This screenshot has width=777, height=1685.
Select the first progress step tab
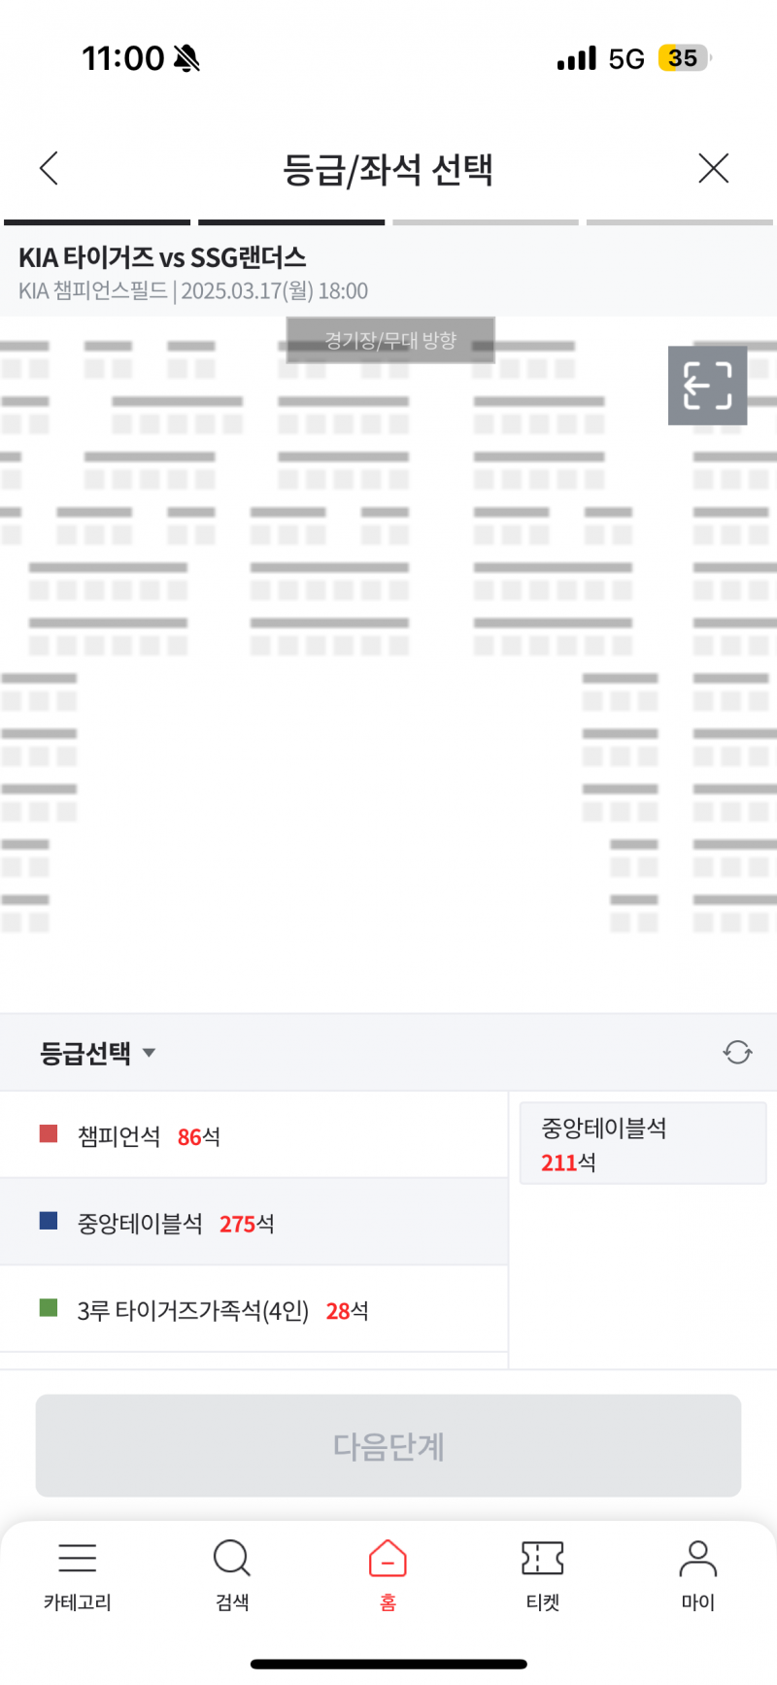[97, 222]
